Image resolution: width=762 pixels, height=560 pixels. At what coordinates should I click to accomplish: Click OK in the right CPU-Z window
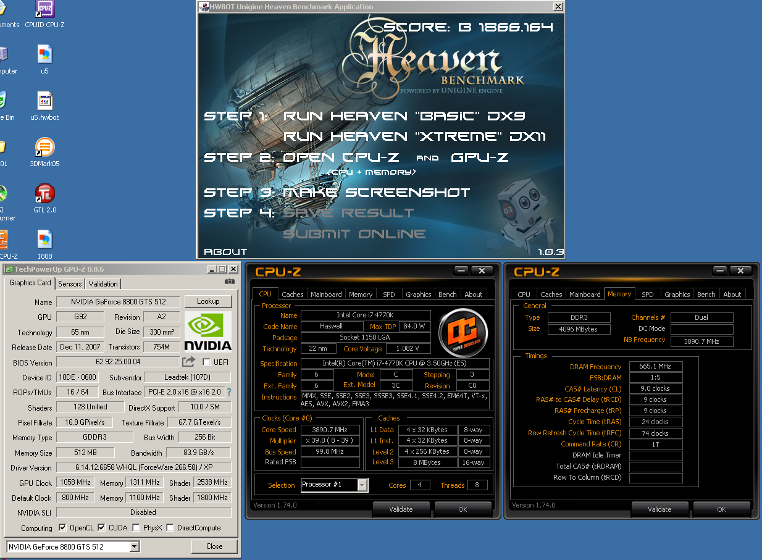[x=721, y=509]
